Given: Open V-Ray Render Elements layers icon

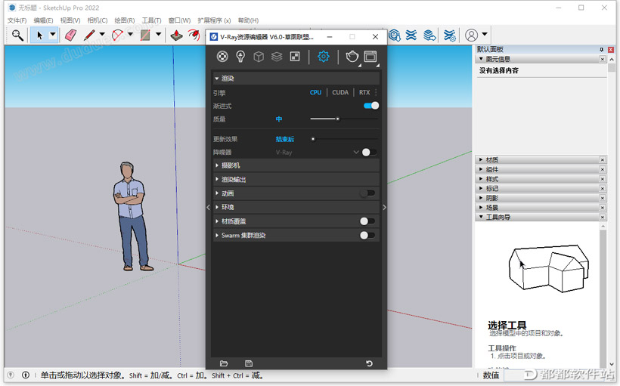Looking at the screenshot, I should [x=277, y=57].
